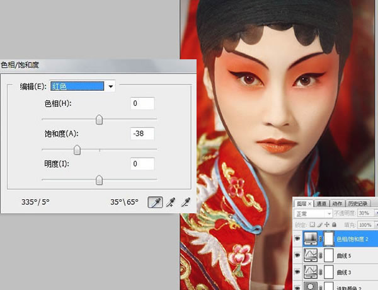This screenshot has height=290, width=378.
Task: Click lock transparent pixels icon
Action: pyautogui.click(x=312, y=224)
